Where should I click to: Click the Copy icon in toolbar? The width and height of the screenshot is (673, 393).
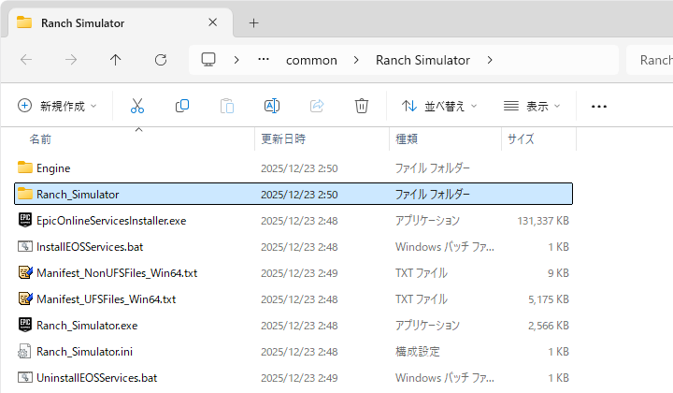tap(182, 106)
